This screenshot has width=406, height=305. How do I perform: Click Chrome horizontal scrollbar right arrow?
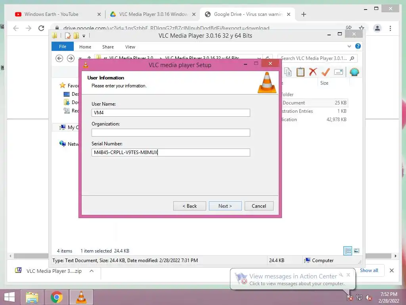pyautogui.click(x=395, y=256)
